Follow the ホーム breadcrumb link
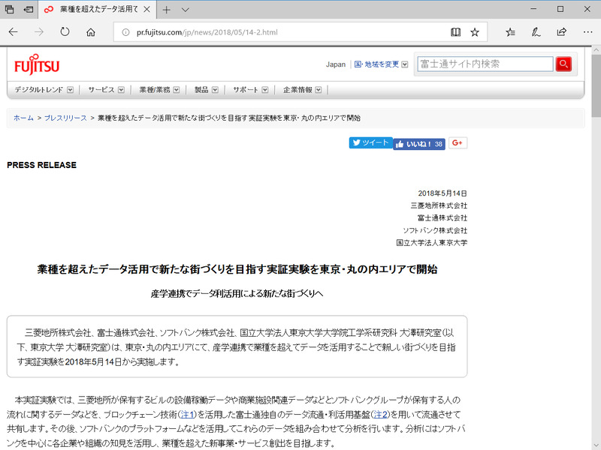 click(x=23, y=118)
